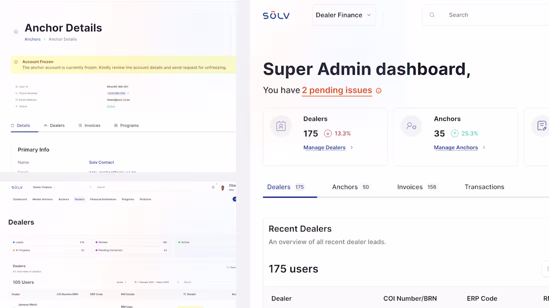Select the Invoices 156 tab on dashboard

pyautogui.click(x=417, y=187)
